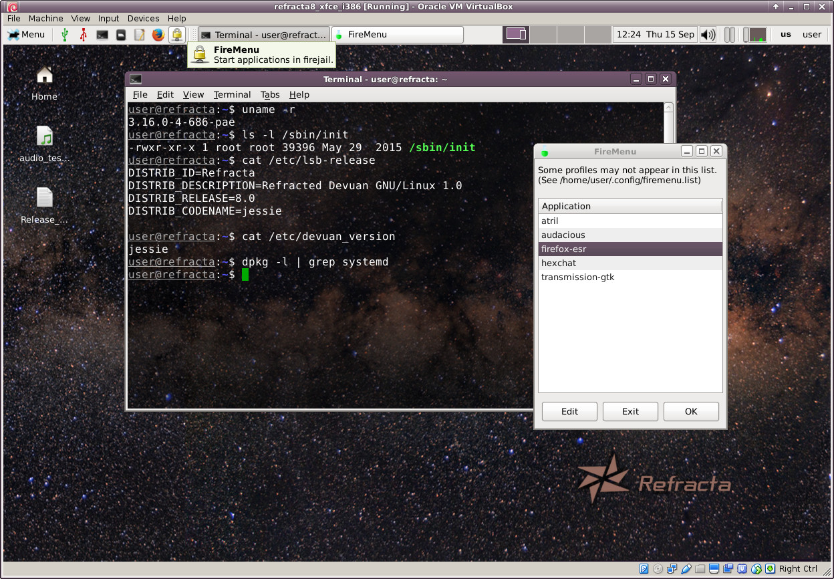Click the Exit button in FireMenu
834x579 pixels.
point(630,411)
